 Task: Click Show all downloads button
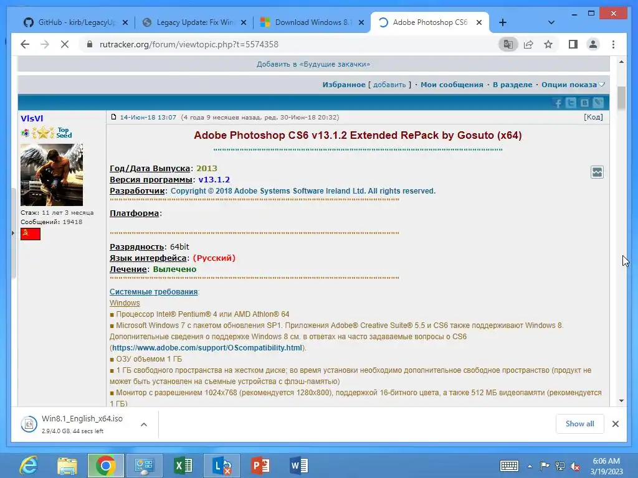(580, 424)
